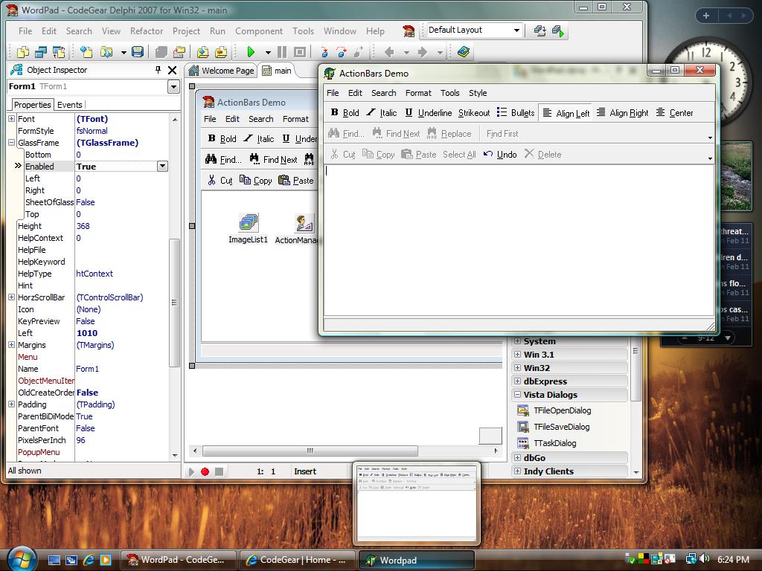The width and height of the screenshot is (762, 571).
Task: Click the macro stop square in status bar
Action: point(220,471)
